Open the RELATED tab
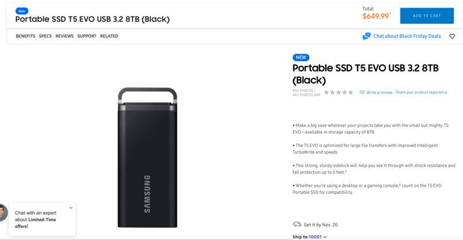The width and height of the screenshot is (463, 240). click(x=109, y=36)
